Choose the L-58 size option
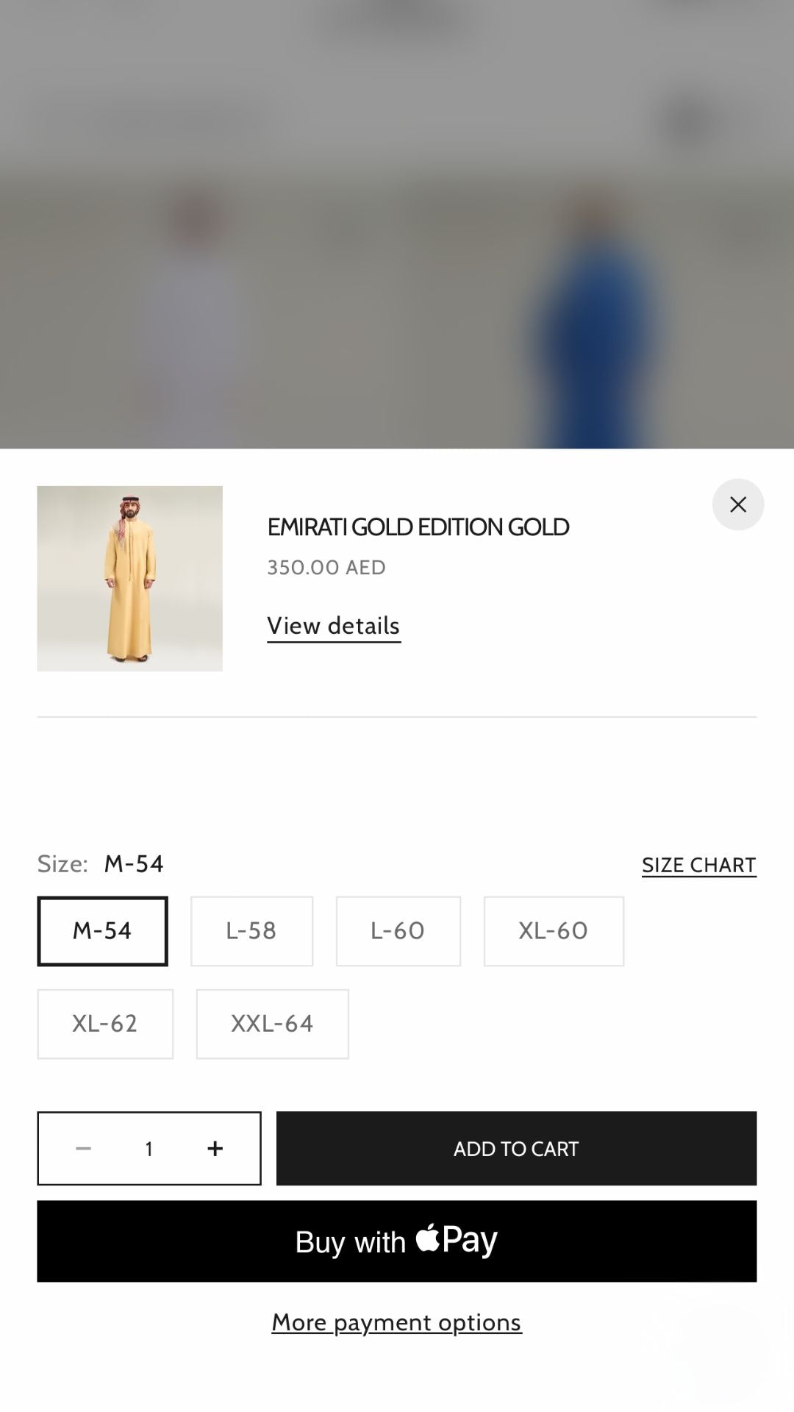Screen dimensions: 794x1412 (251, 930)
